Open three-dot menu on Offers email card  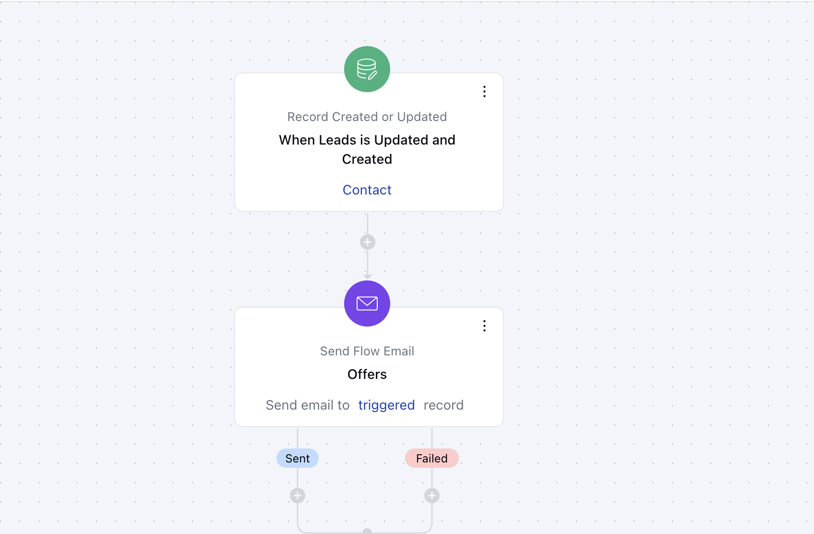[484, 326]
